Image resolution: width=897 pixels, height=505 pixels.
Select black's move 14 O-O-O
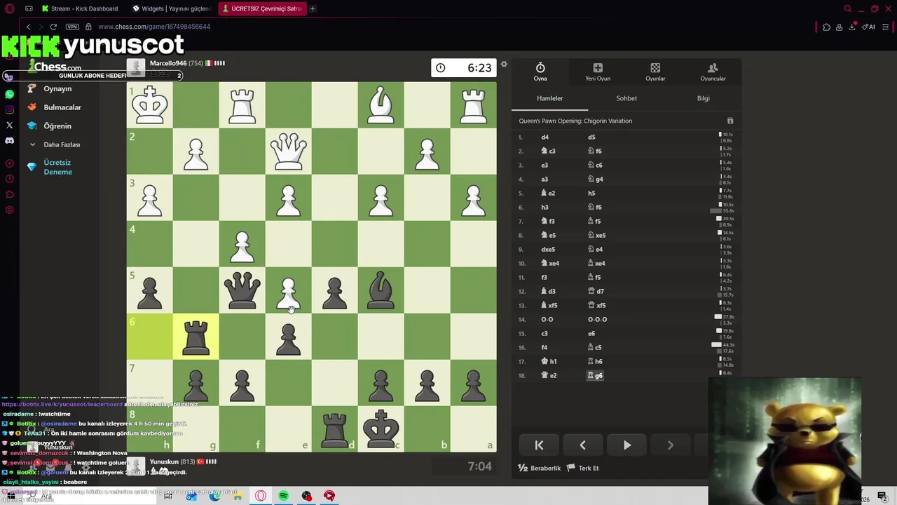pyautogui.click(x=597, y=319)
